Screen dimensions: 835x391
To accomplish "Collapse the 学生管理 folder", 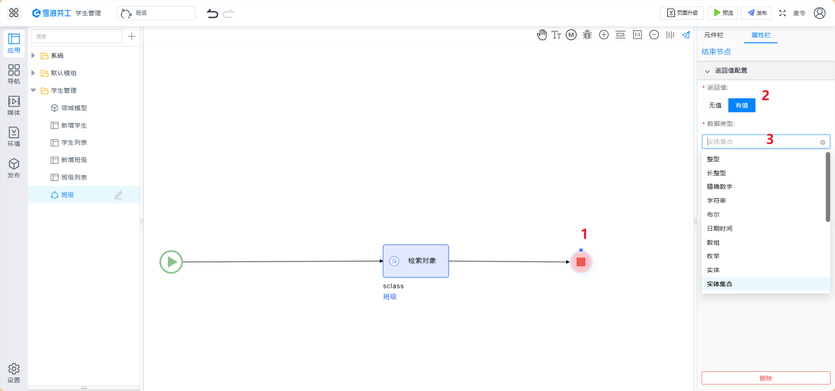I will pos(33,90).
